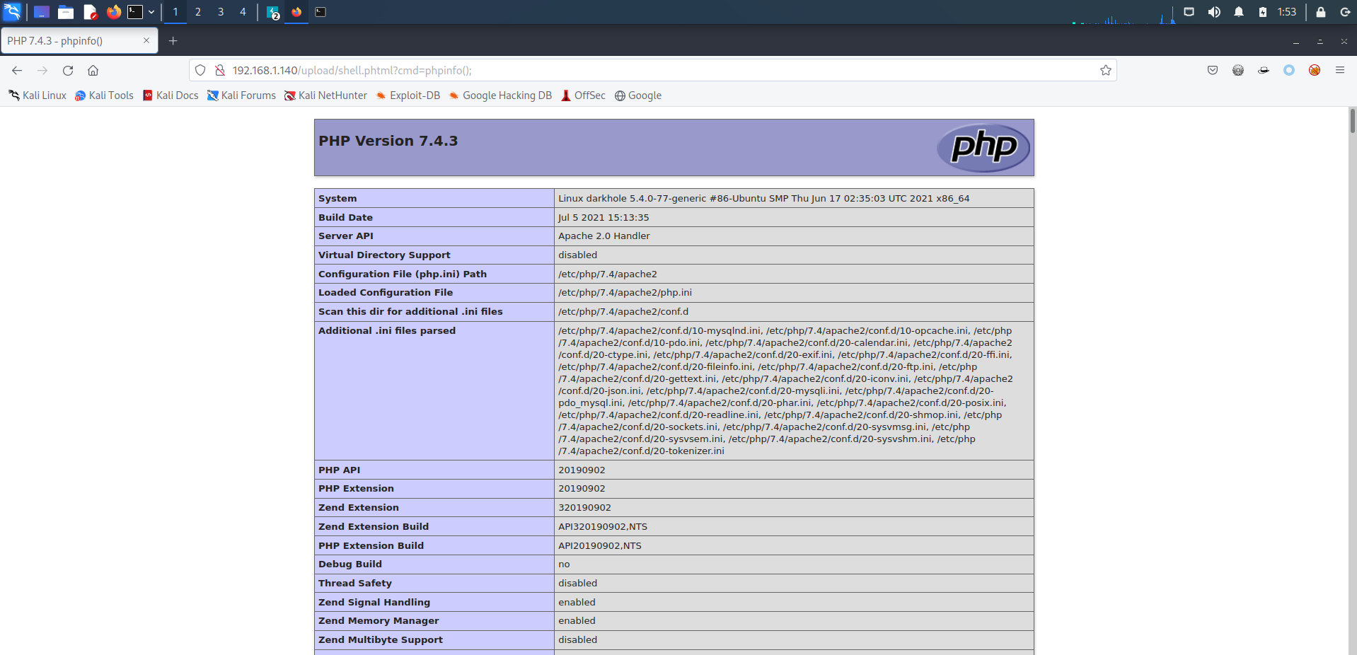Click 'PHP Version 7.4.3' heading

[388, 141]
